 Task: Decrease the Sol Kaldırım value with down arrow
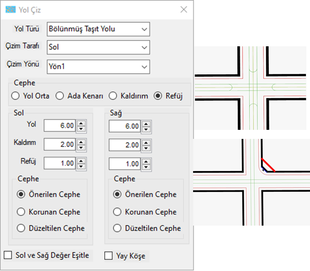point(81,148)
